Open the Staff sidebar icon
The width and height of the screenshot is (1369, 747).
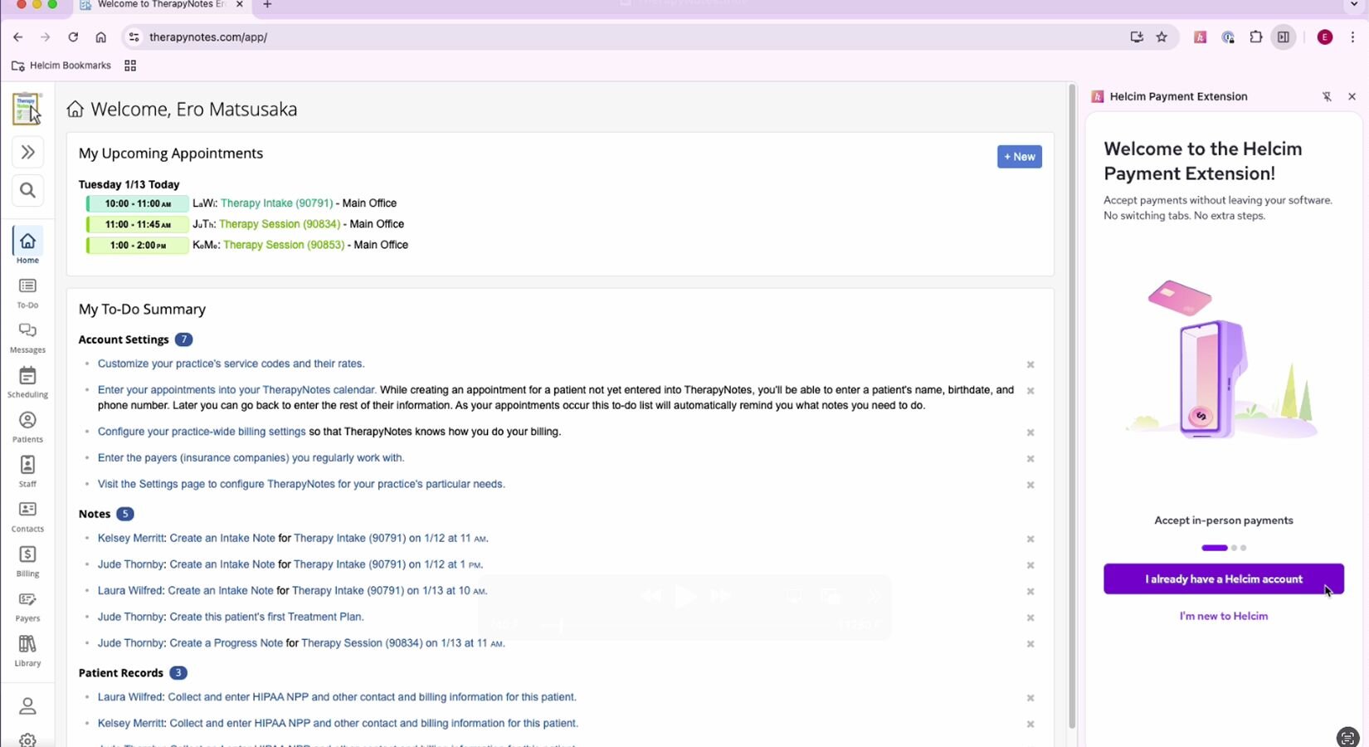pyautogui.click(x=27, y=471)
